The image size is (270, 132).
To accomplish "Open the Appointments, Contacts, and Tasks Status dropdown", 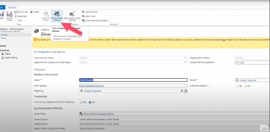I will point(185,62).
